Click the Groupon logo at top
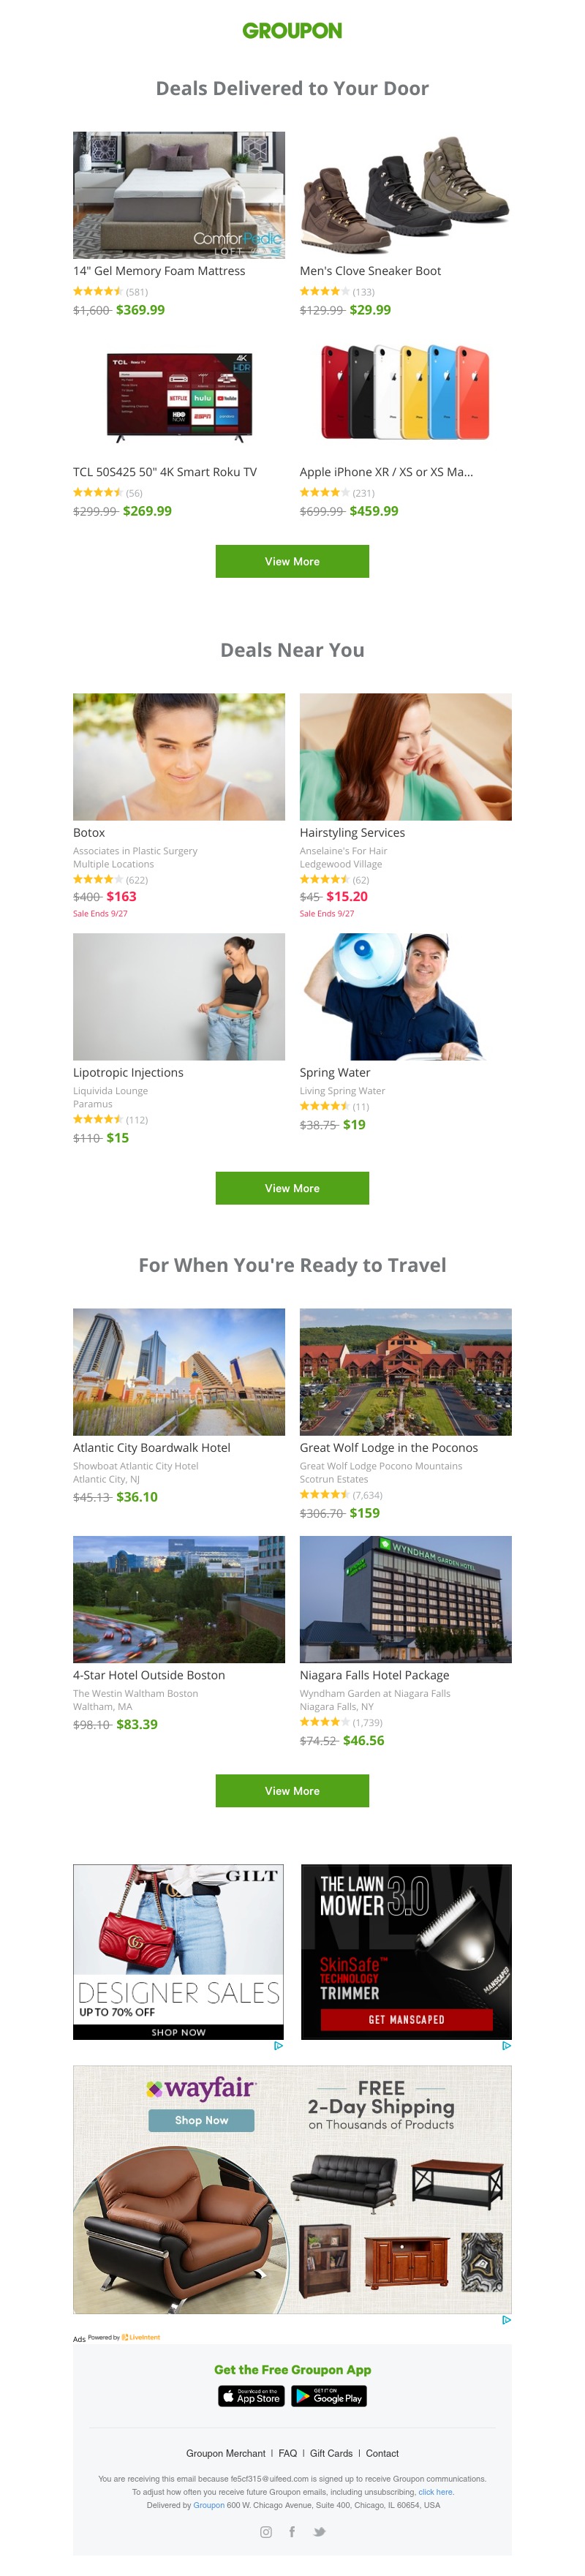585x2576 pixels. coord(292,31)
